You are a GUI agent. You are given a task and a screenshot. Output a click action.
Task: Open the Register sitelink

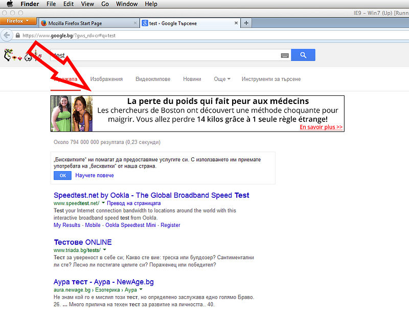[170, 225]
